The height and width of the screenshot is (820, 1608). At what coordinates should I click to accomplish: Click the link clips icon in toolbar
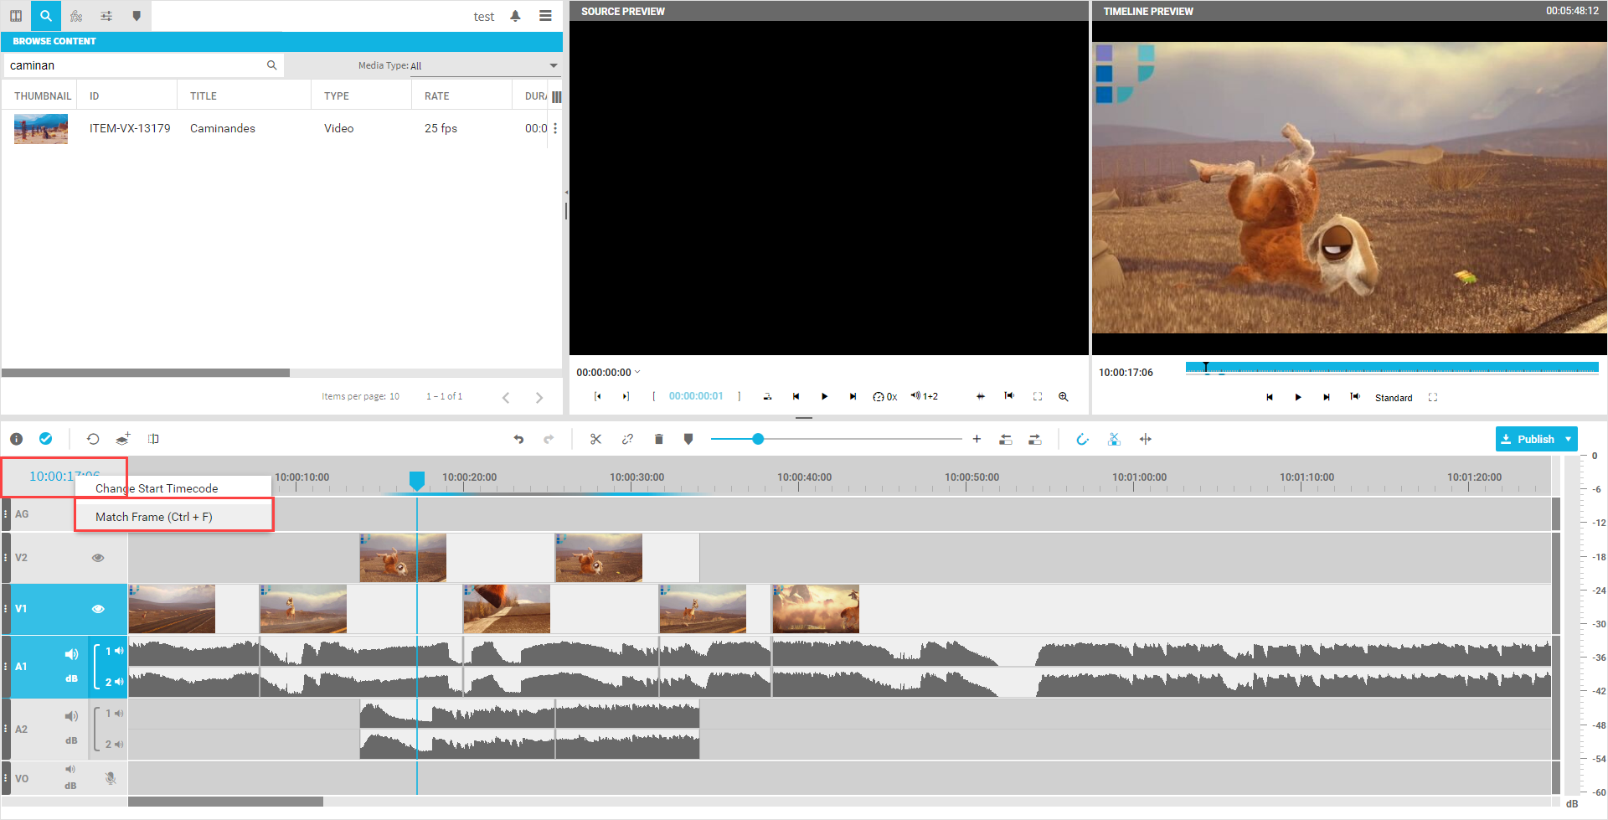click(627, 439)
